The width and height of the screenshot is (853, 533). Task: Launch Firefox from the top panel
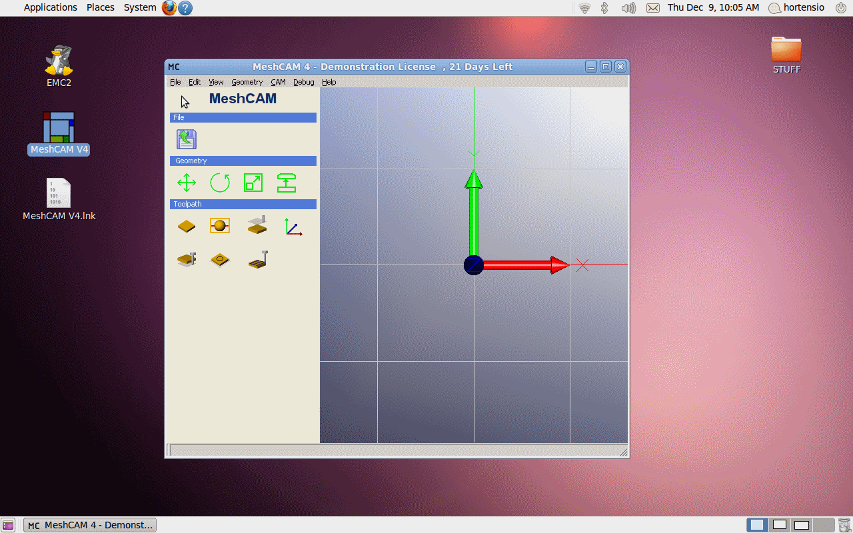tap(169, 8)
